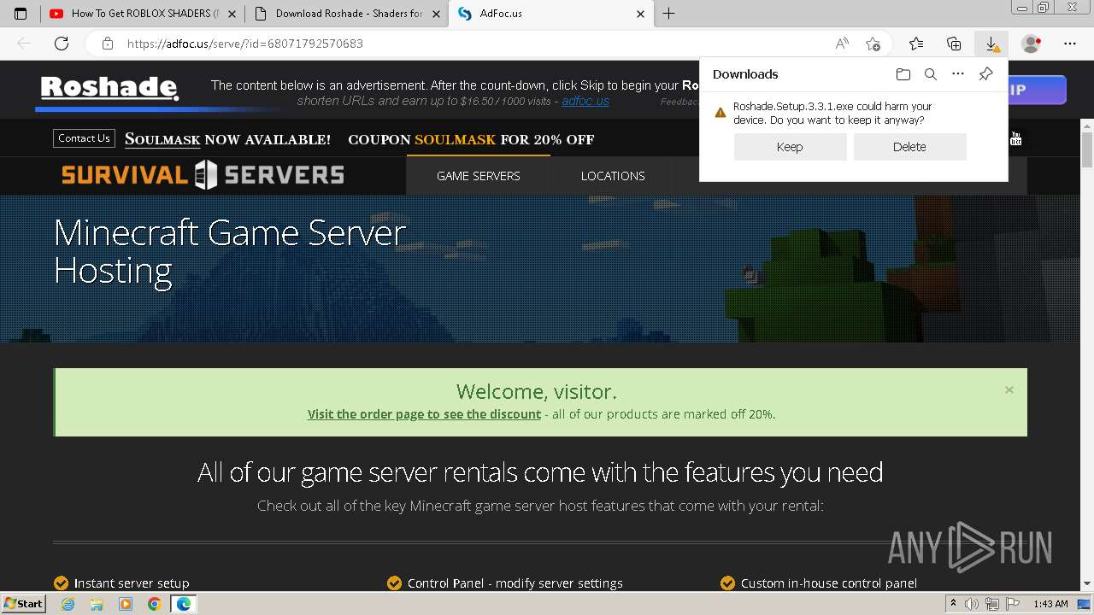
Task: Open the tab actions menu icon
Action: 21,14
